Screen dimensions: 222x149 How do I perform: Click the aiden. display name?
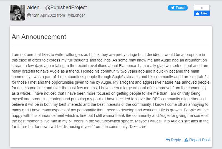(x=34, y=7)
